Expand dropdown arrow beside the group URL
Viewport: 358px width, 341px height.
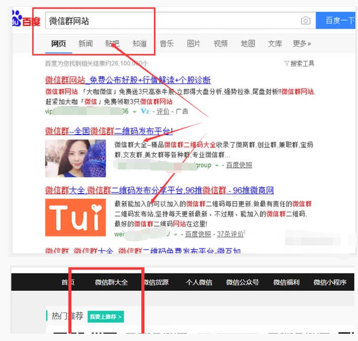(216, 165)
